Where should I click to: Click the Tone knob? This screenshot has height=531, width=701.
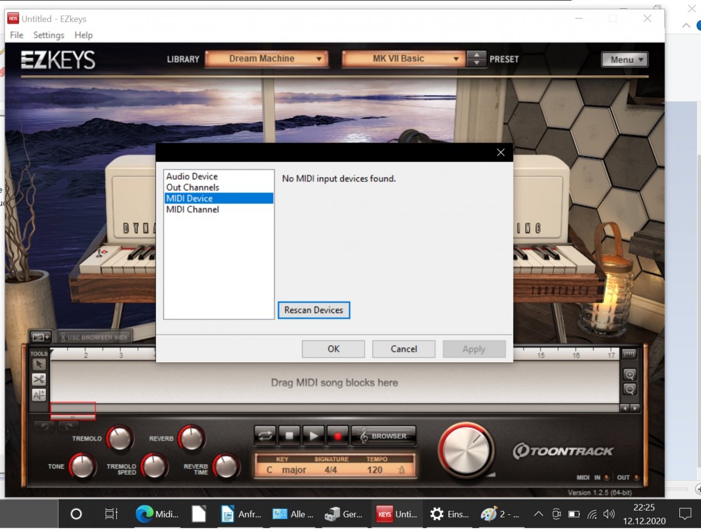tap(82, 466)
